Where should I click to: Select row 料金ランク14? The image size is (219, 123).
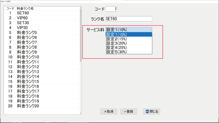pos(42,77)
